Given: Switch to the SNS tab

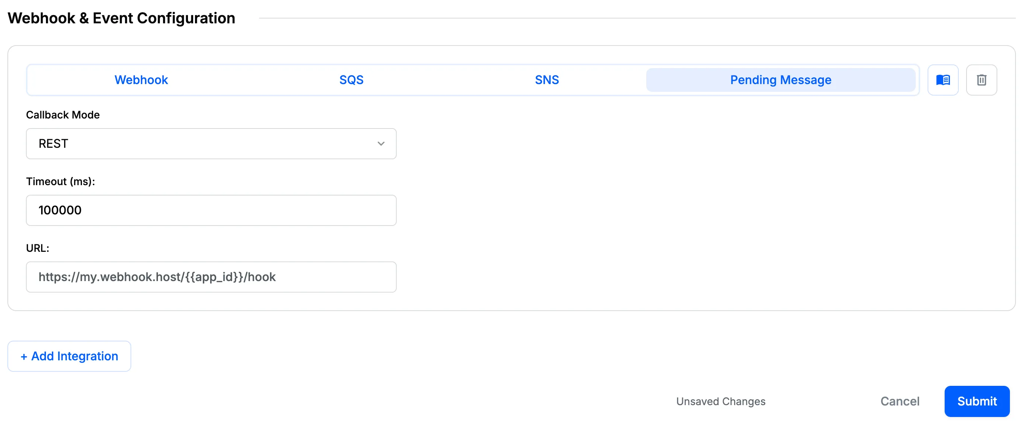Looking at the screenshot, I should (546, 80).
